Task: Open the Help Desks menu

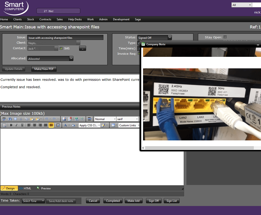Action: (x=75, y=19)
